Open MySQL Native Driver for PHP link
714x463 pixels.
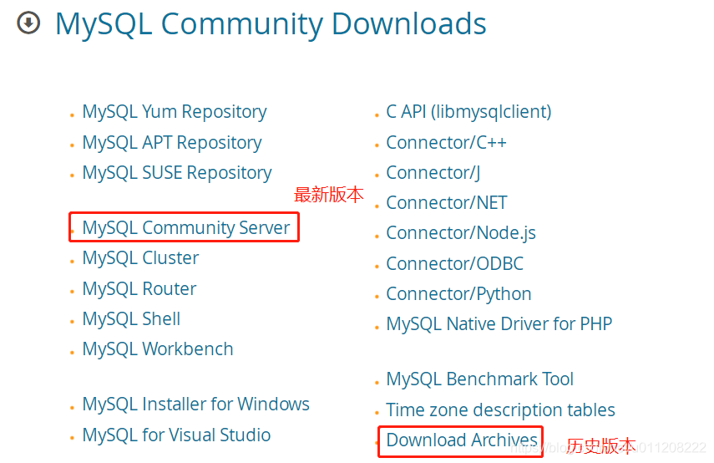499,324
